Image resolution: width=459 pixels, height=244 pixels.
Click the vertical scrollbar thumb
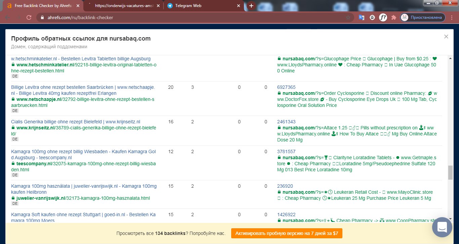click(450, 173)
